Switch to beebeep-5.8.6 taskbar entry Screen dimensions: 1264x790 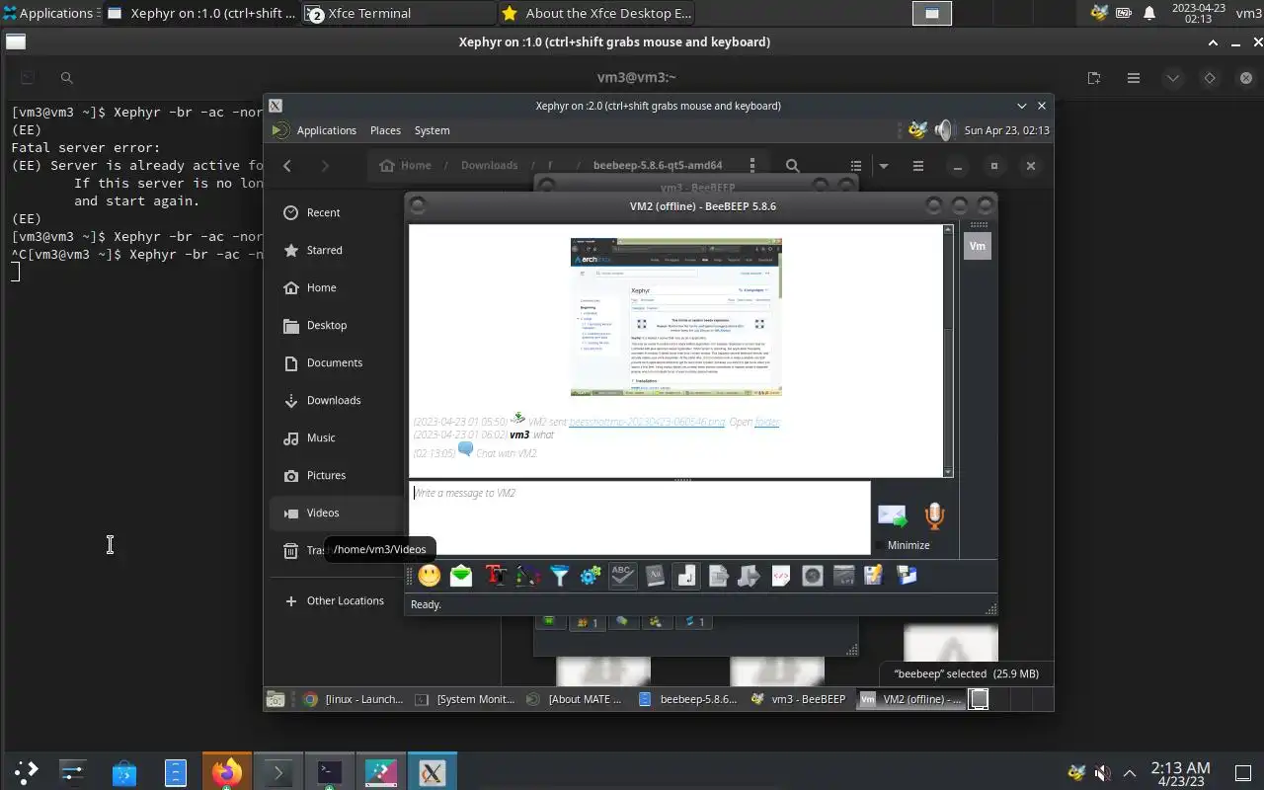(688, 699)
